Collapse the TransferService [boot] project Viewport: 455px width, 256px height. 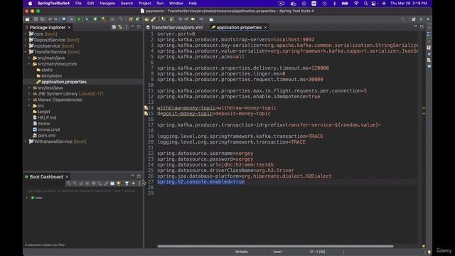pos(26,52)
